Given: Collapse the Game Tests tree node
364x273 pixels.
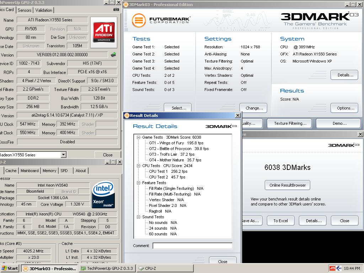Looking at the screenshot, I should tap(139, 137).
